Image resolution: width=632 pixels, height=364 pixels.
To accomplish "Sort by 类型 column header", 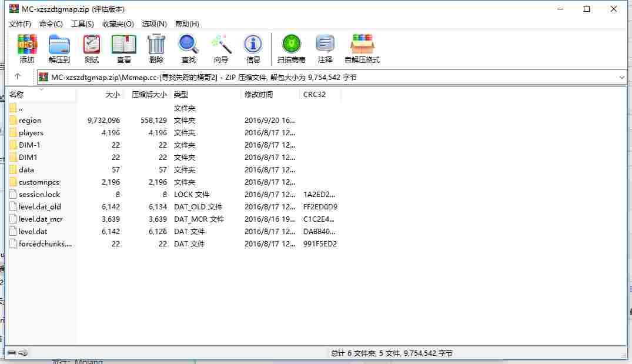I will pyautogui.click(x=181, y=94).
